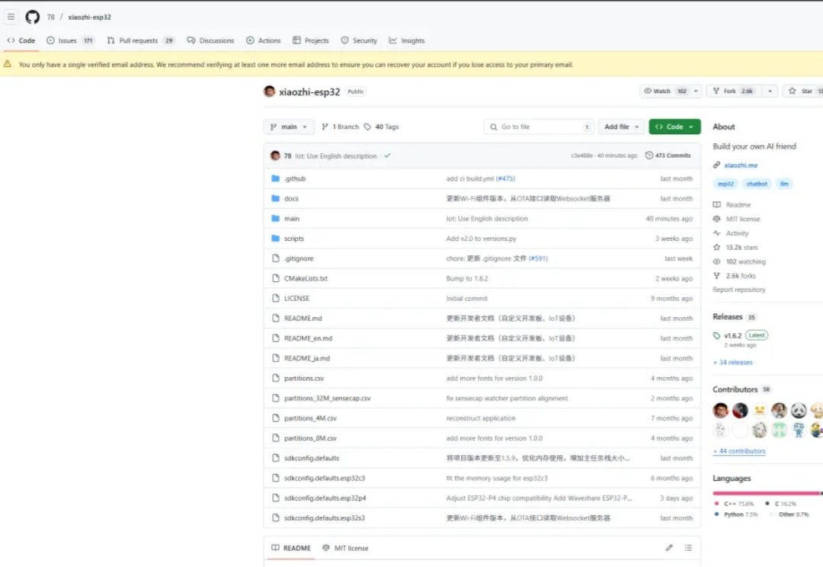This screenshot has height=567, width=823.
Task: Open the Issues tab
Action: tap(70, 40)
